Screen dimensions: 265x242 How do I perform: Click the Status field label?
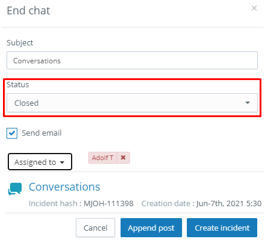(x=18, y=85)
